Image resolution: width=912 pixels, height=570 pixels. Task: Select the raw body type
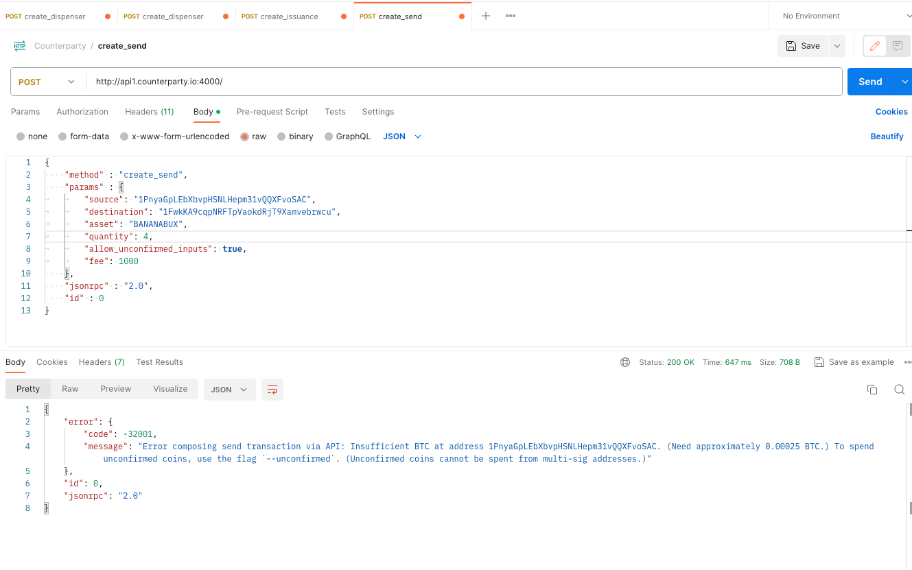pyautogui.click(x=244, y=136)
